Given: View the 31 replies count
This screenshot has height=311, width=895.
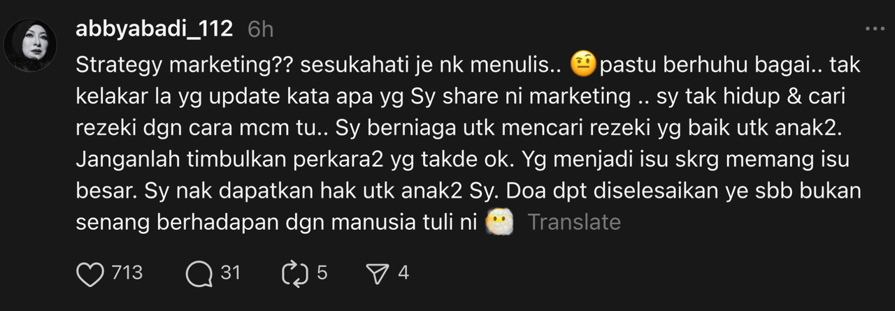Looking at the screenshot, I should tap(231, 273).
